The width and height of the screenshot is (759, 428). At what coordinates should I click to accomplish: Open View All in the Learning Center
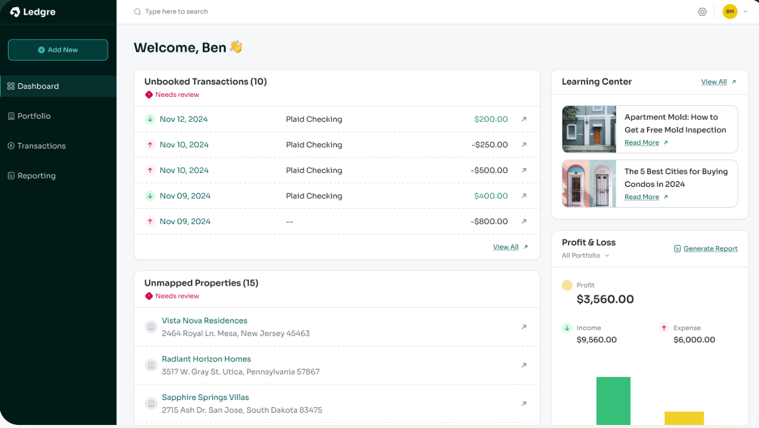(x=715, y=82)
